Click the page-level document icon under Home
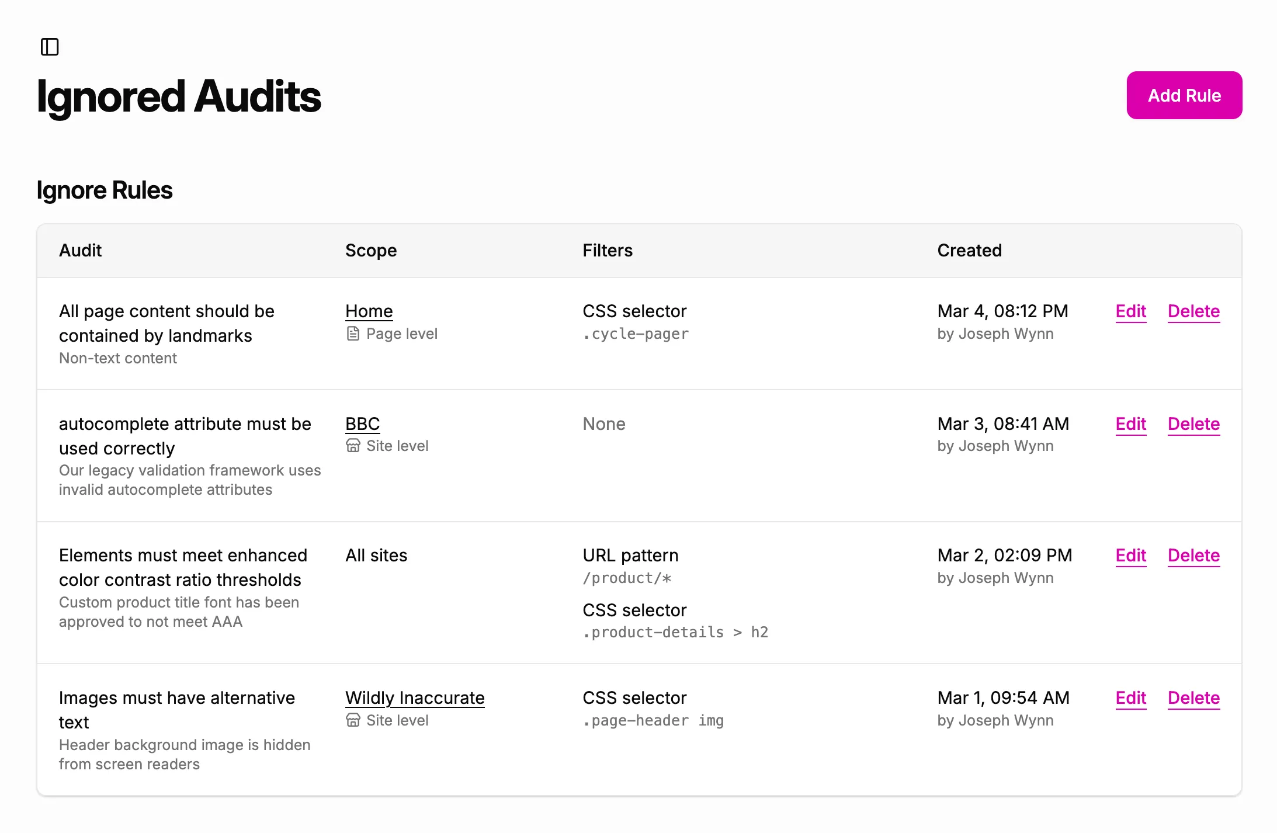1277x833 pixels. (353, 333)
